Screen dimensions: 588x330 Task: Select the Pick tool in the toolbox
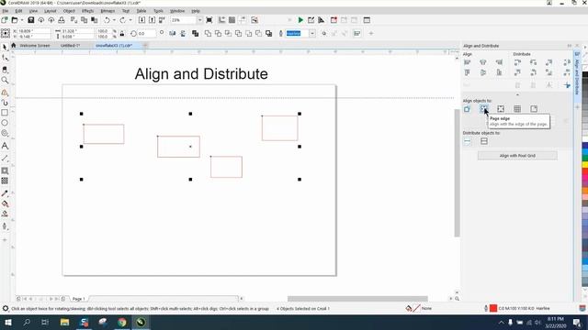pos(5,47)
